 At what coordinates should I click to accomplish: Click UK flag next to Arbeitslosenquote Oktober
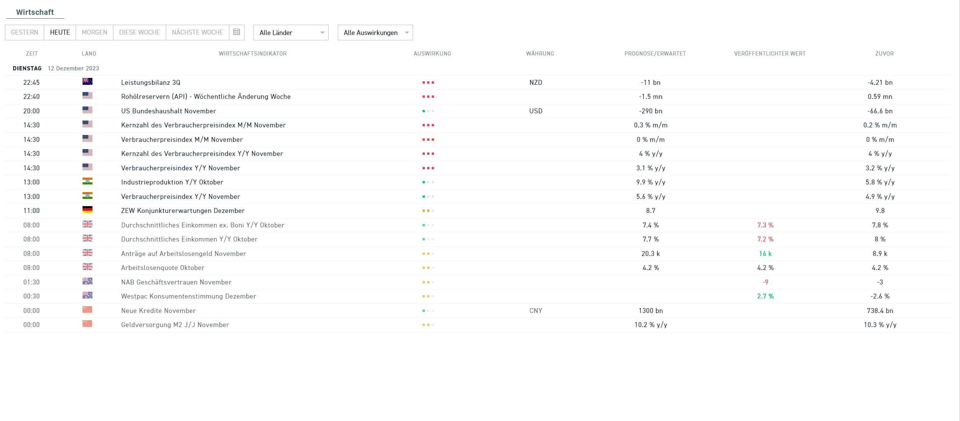pyautogui.click(x=87, y=267)
